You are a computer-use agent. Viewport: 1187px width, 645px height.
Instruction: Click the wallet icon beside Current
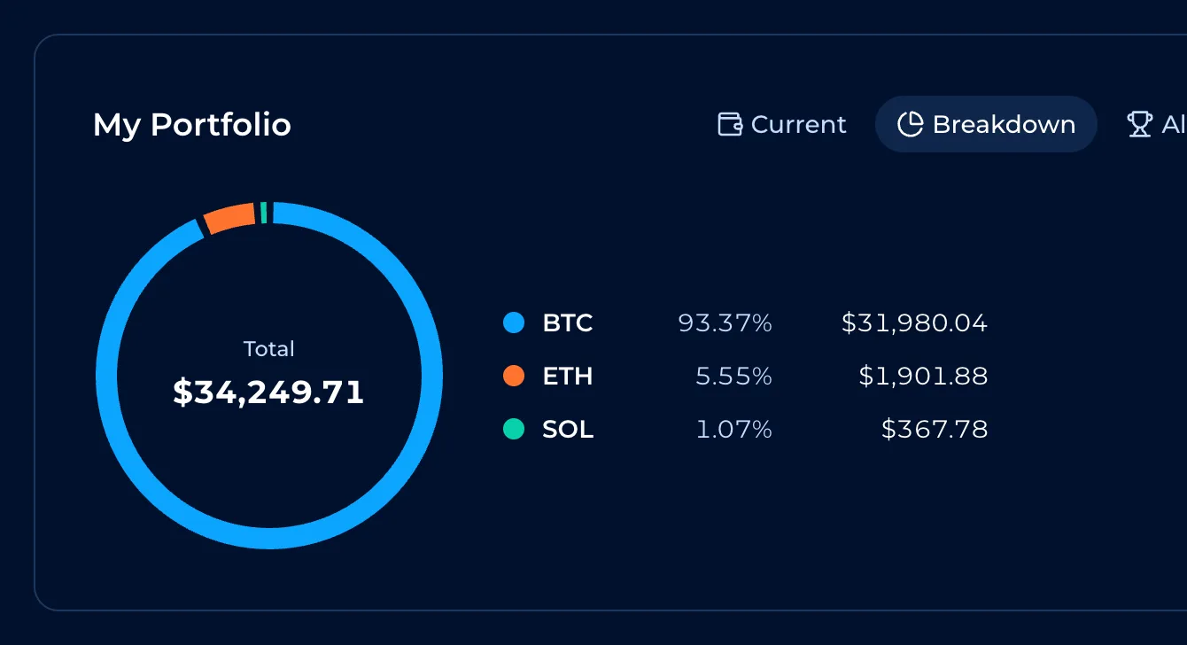(730, 124)
